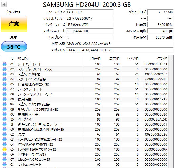Click the 現在値 column header
Image resolution: width=175 pixels, height=168 pixels.
(93, 59)
